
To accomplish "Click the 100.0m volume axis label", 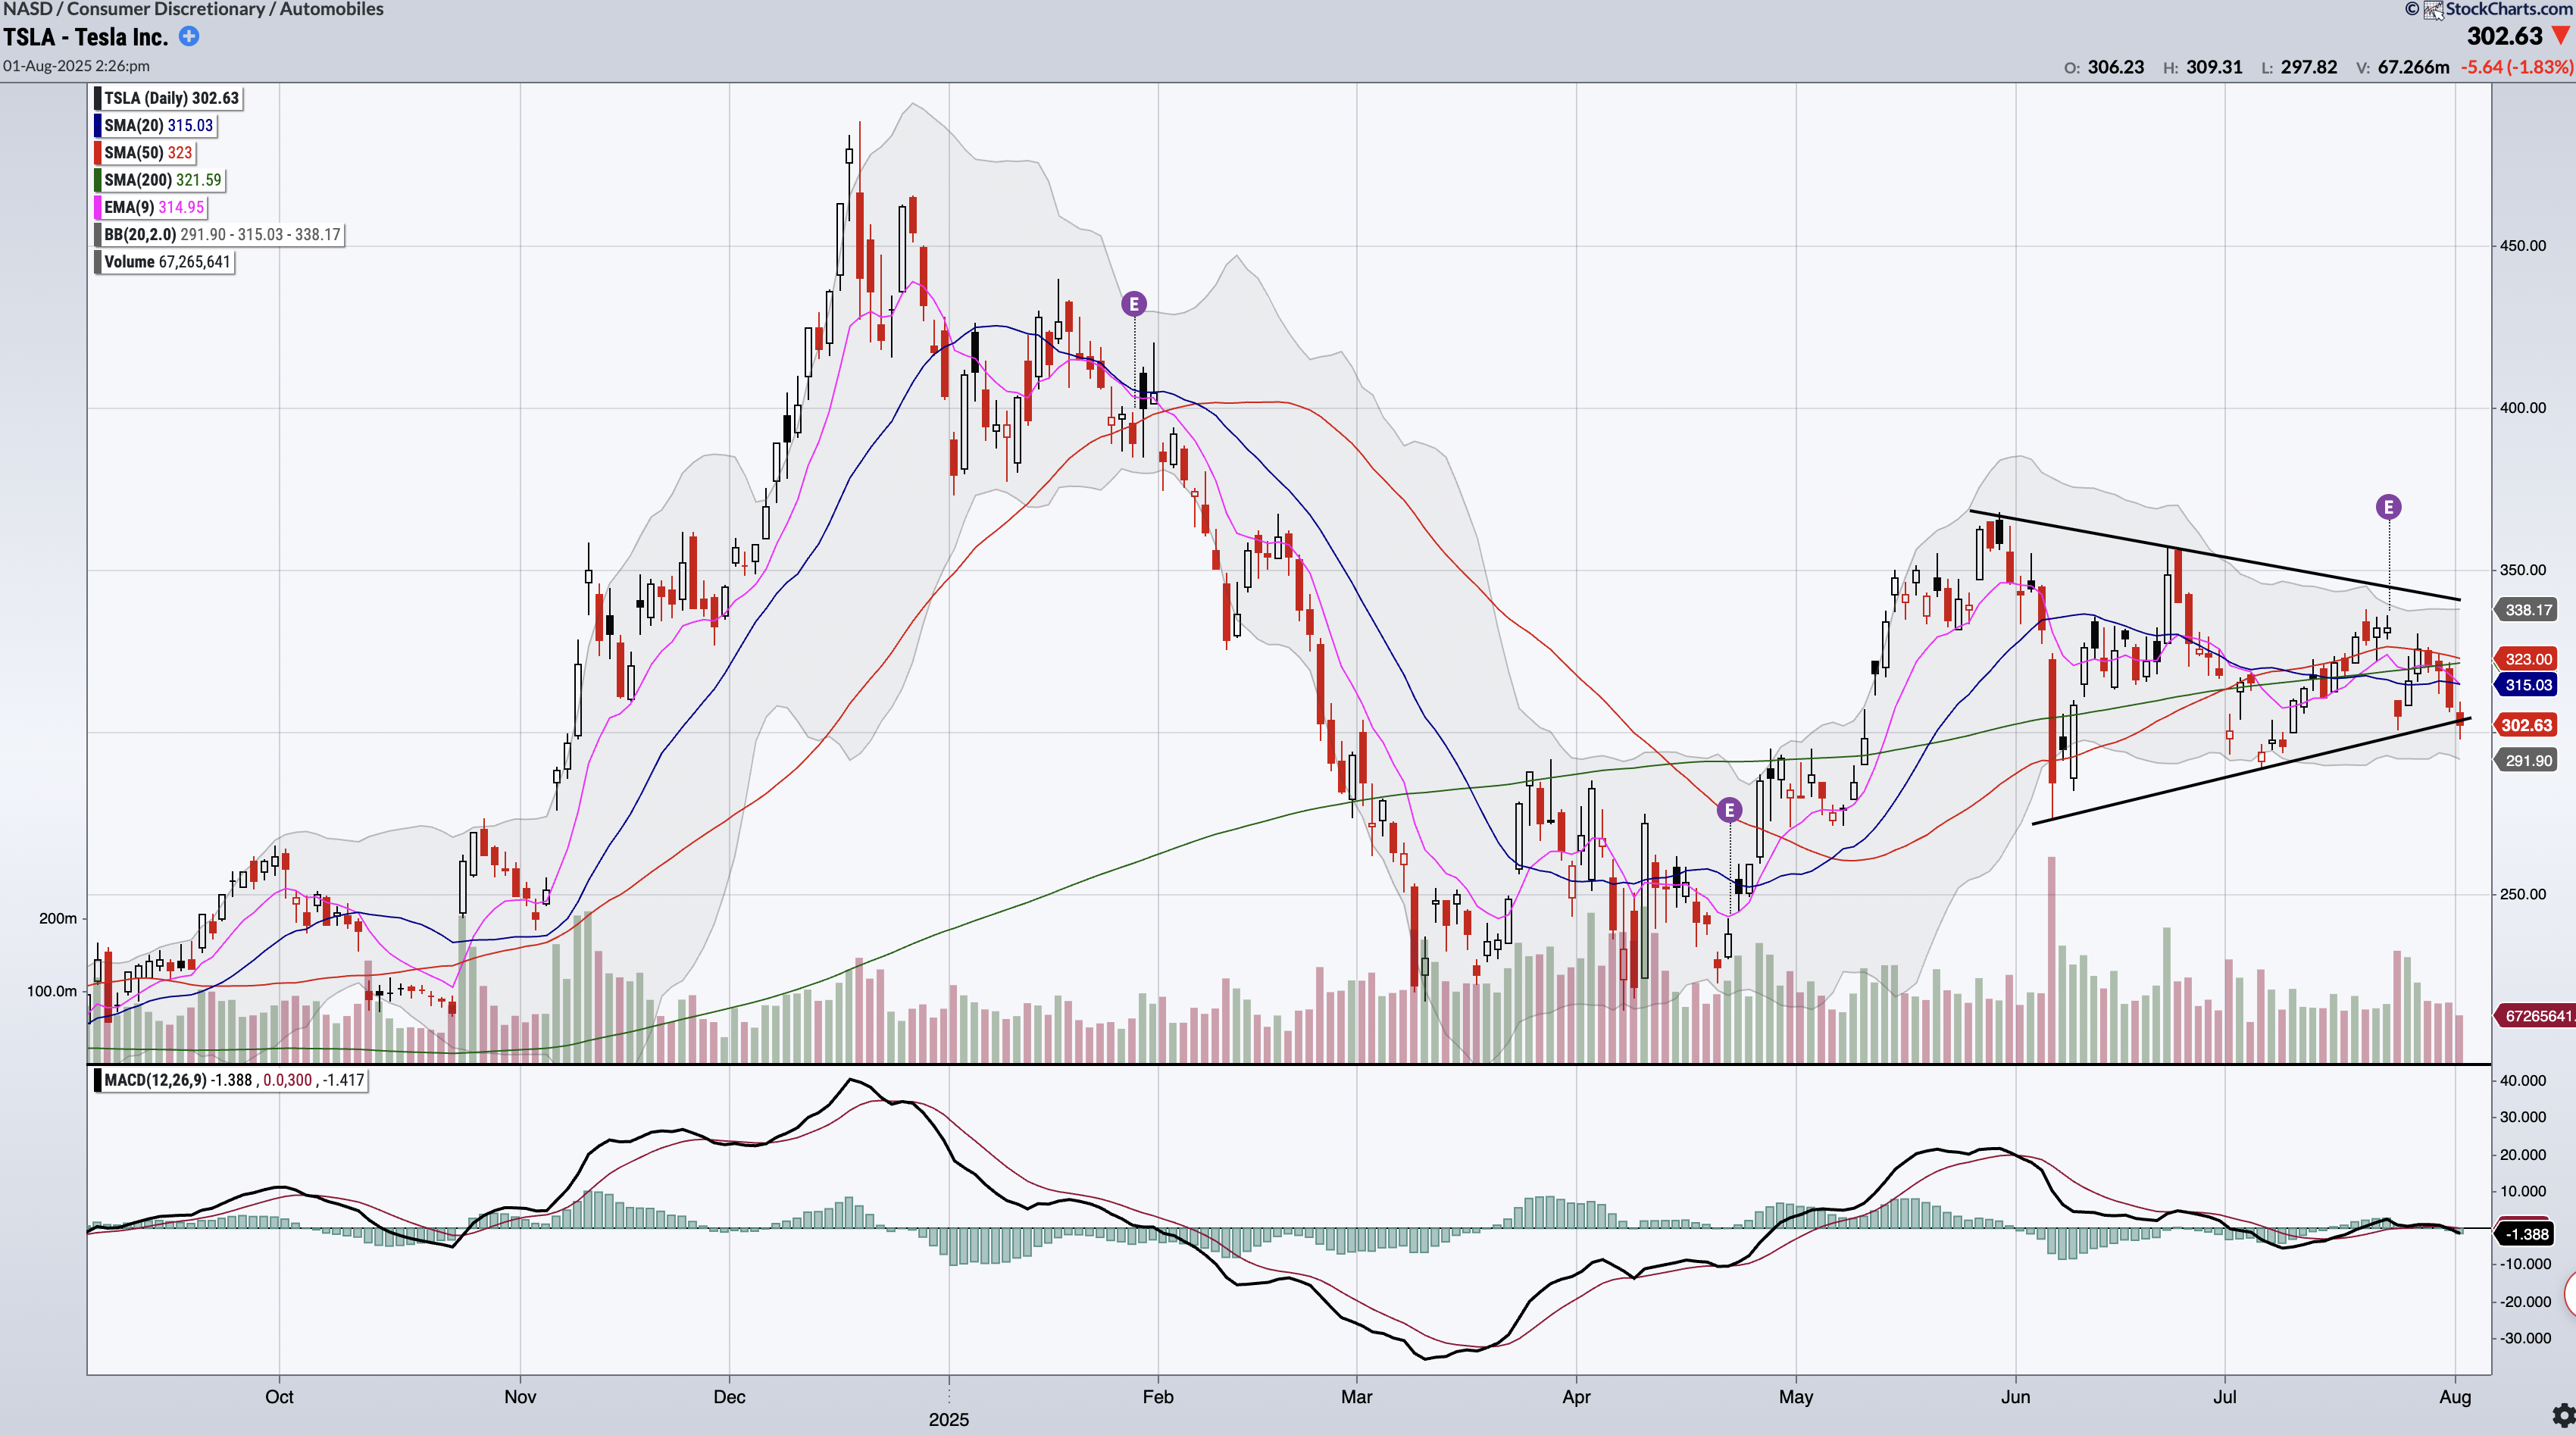I will 52,991.
